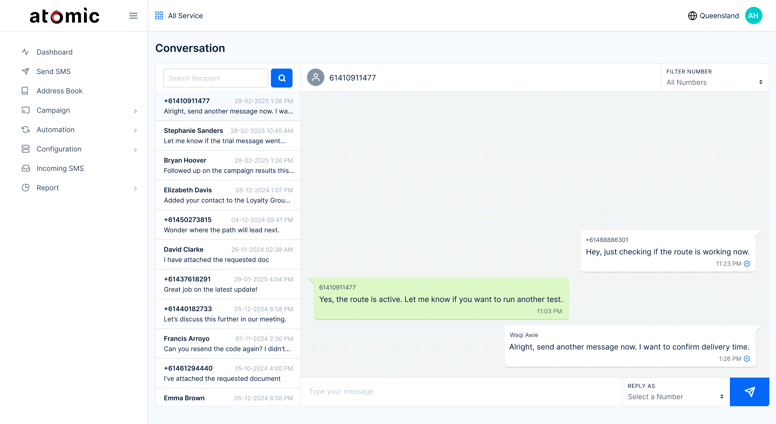Click the Queensland globe icon
This screenshot has width=776, height=424.
[x=692, y=16]
